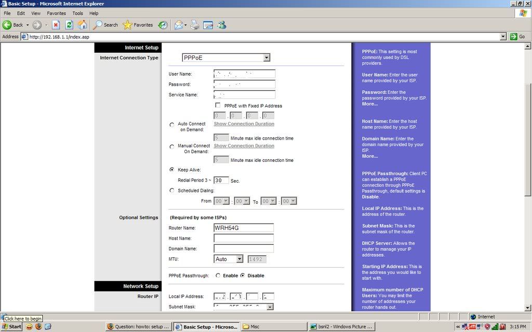Select Manual Connect On Demand radio button
The image size is (532, 332).
[x=171, y=147]
